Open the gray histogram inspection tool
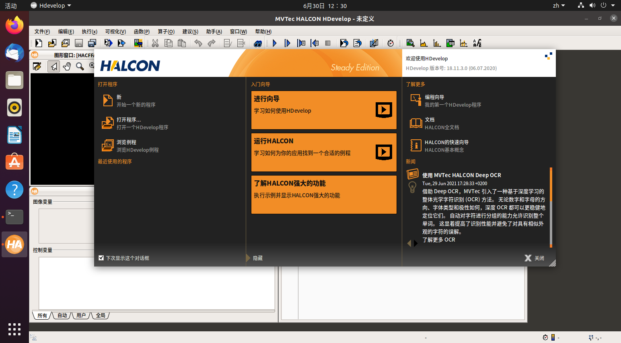 424,43
